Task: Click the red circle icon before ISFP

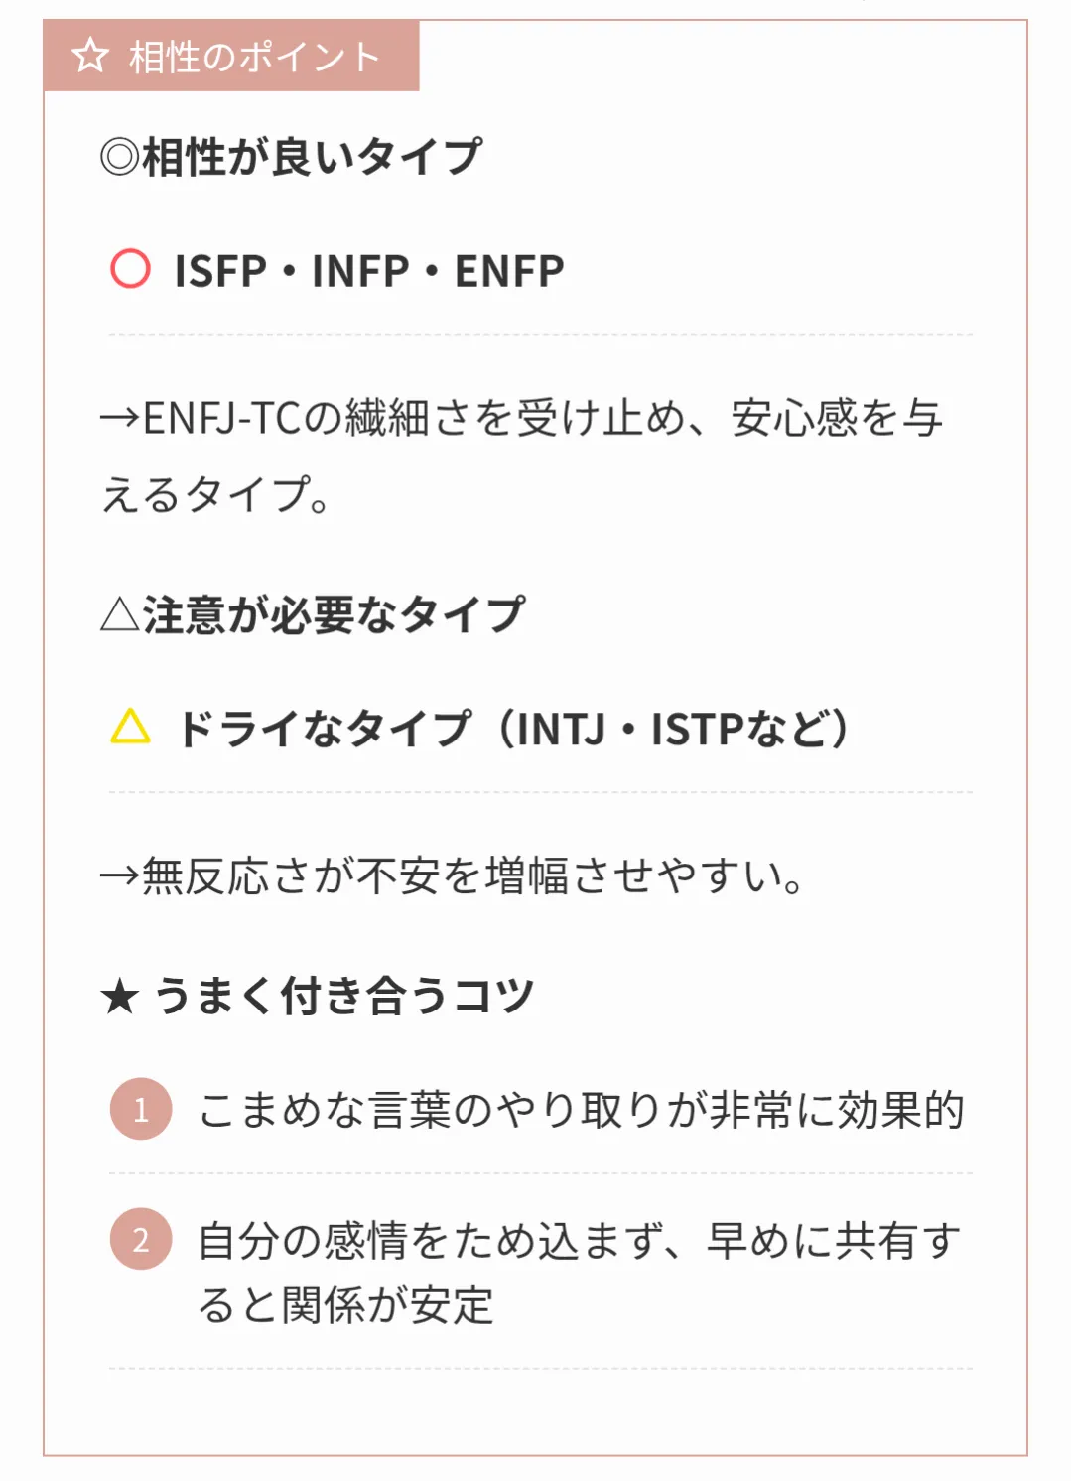Action: [130, 269]
